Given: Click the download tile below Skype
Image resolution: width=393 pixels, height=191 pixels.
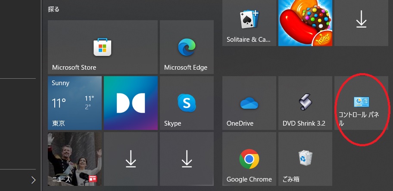Looking at the screenshot, I should point(187,159).
